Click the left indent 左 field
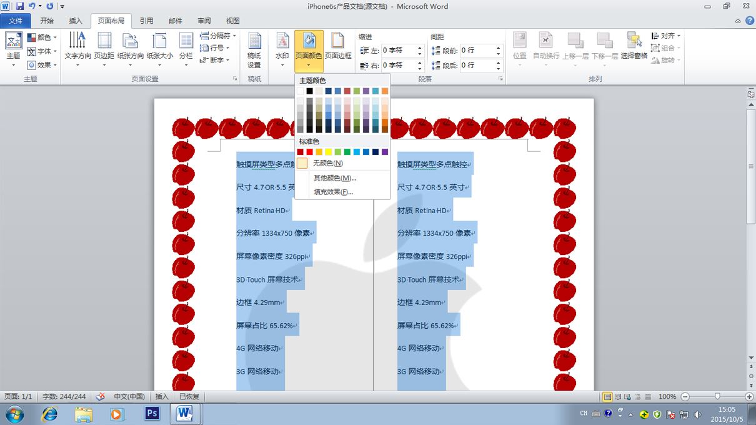Image resolution: width=756 pixels, height=425 pixels. point(402,50)
